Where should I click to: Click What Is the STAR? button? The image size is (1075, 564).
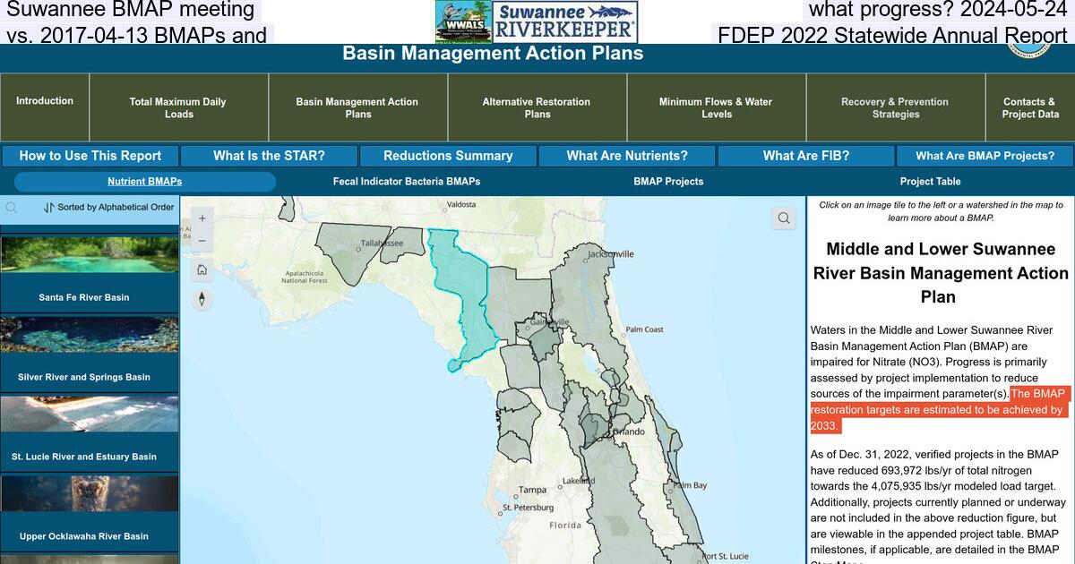269,156
